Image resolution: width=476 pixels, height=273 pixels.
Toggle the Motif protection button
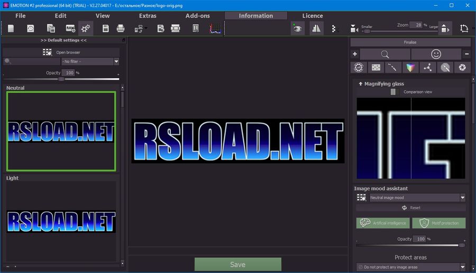pyautogui.click(x=438, y=223)
